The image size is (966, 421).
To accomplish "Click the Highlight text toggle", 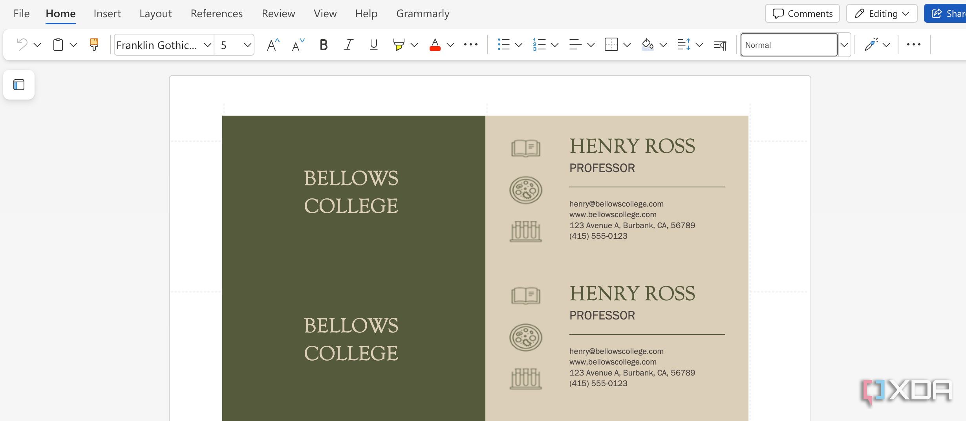I will click(x=398, y=45).
